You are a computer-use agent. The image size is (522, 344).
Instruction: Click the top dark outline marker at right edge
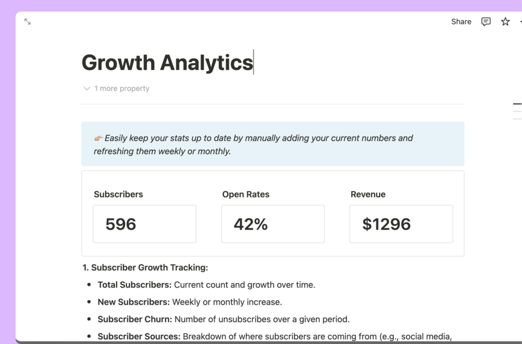pos(517,104)
